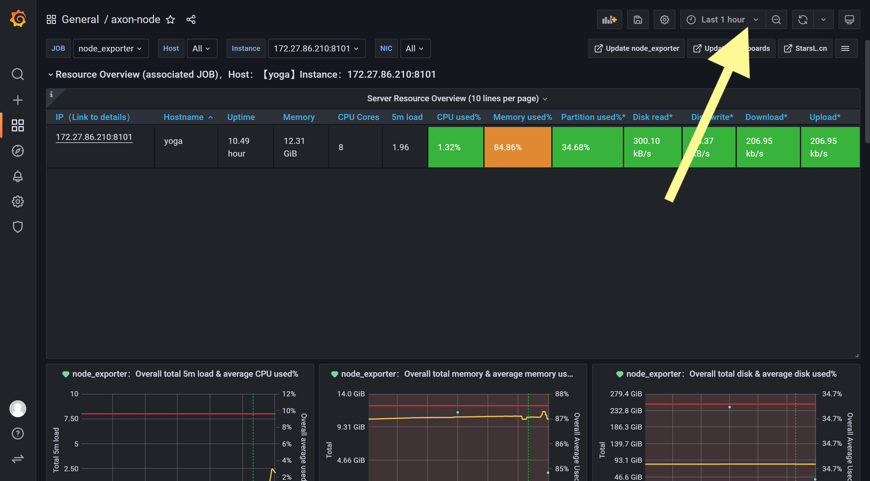Screen dimensions: 870x481
Task: Click the panel resize handle corner
Action: [x=857, y=356]
